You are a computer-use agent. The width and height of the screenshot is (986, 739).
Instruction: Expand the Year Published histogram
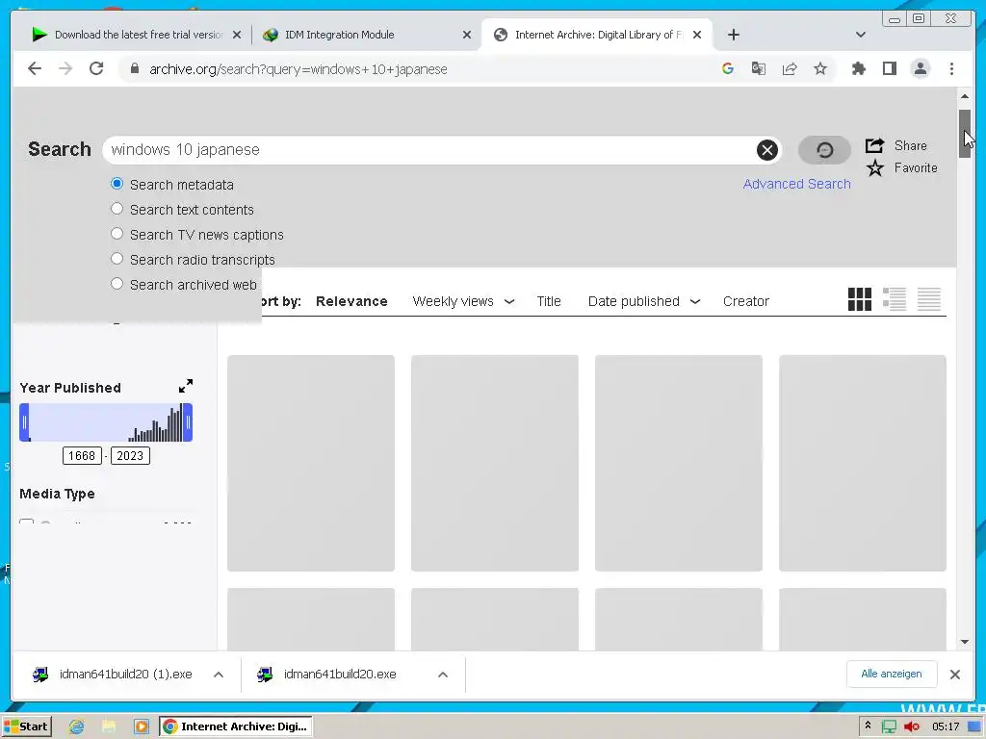point(186,385)
